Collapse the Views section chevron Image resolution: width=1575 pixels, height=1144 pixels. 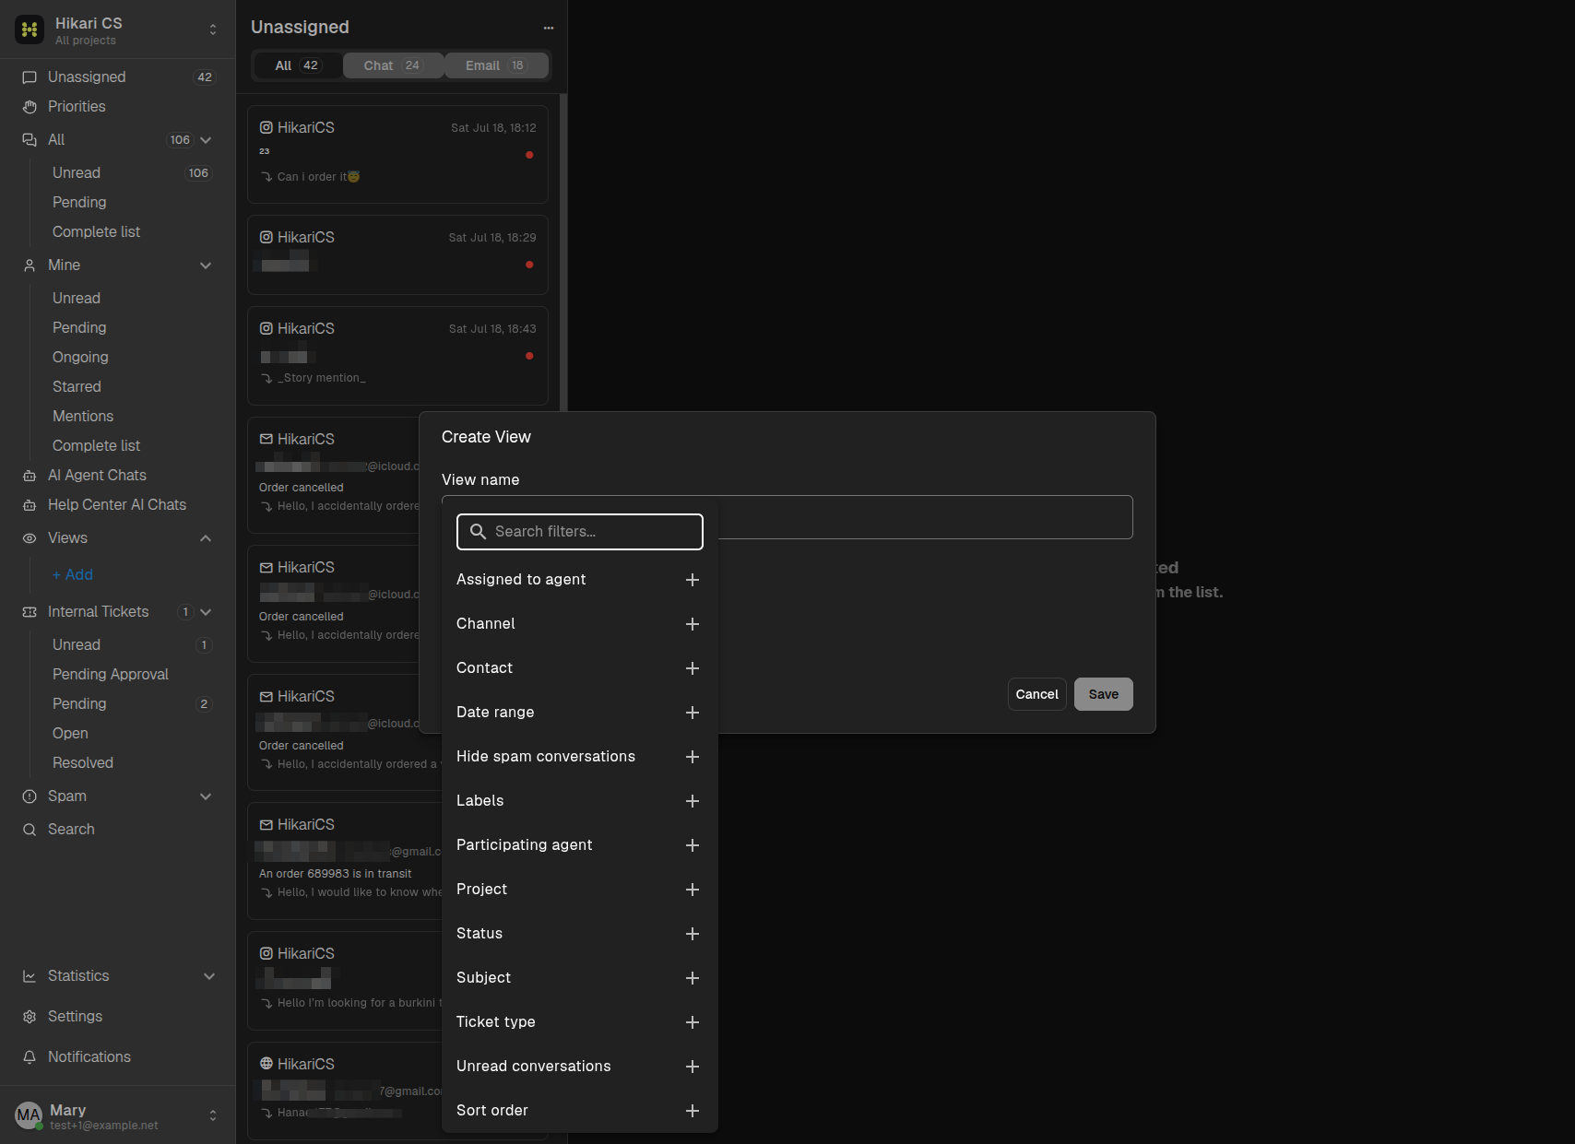[x=206, y=538]
